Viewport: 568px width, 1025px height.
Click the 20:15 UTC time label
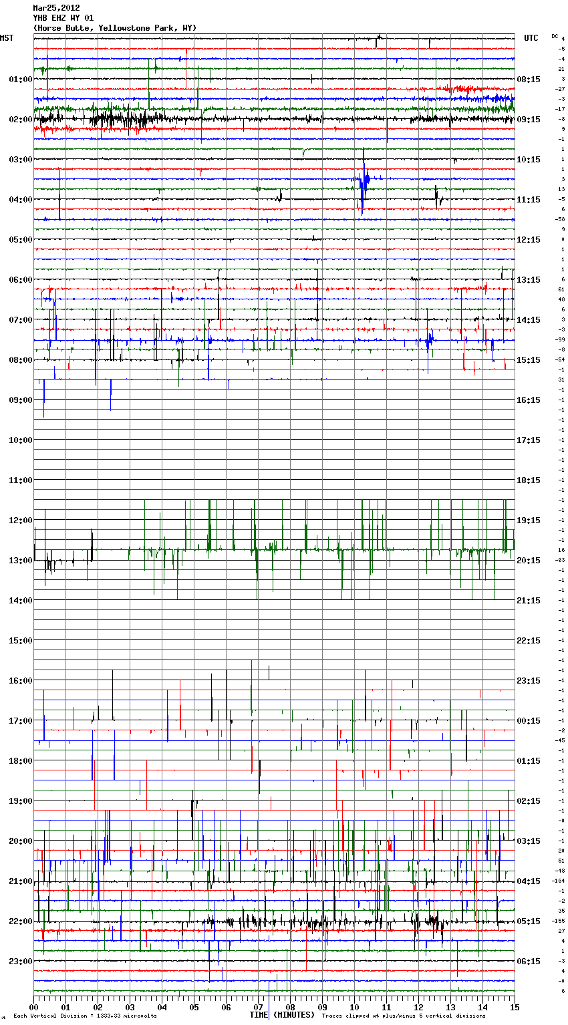529,560
